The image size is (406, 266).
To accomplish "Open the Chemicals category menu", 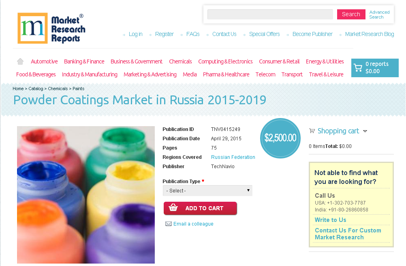I will 180,61.
